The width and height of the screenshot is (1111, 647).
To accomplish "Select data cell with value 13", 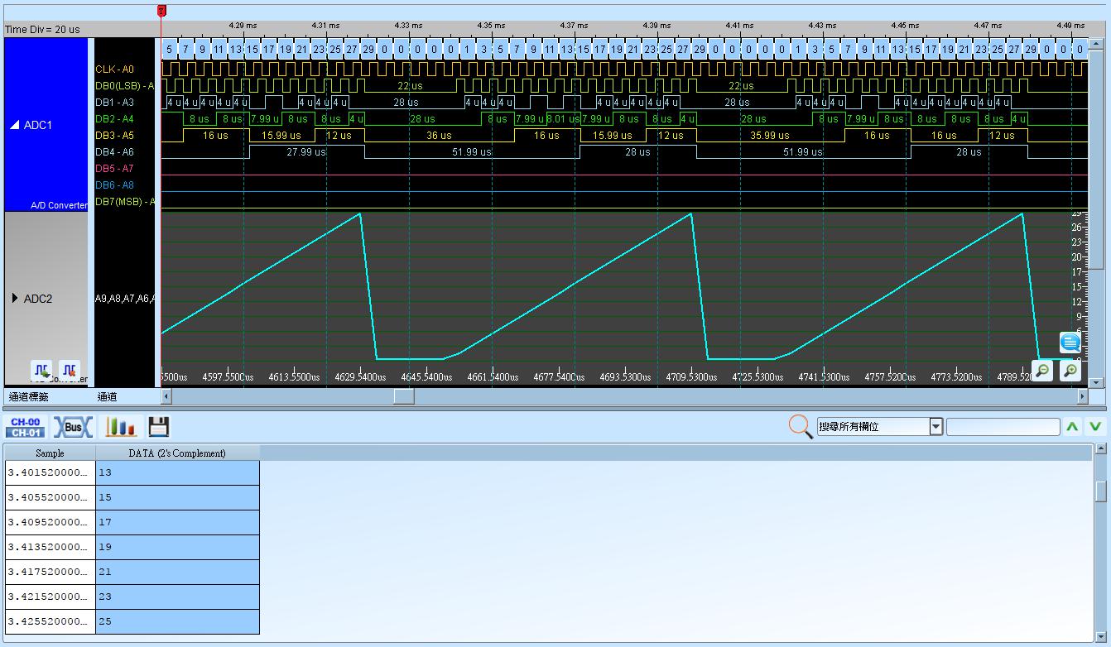I will 177,472.
